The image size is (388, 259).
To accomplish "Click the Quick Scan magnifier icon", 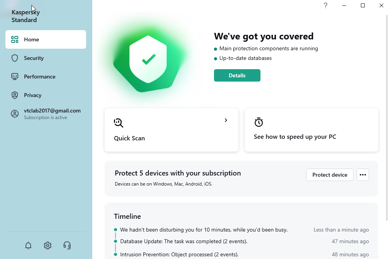I will pyautogui.click(x=119, y=123).
